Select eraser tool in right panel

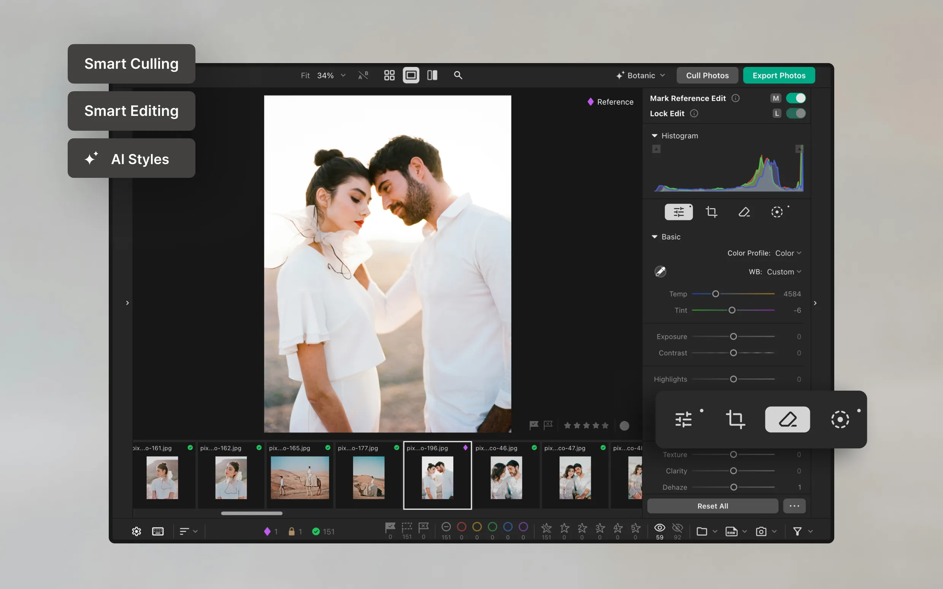point(744,212)
